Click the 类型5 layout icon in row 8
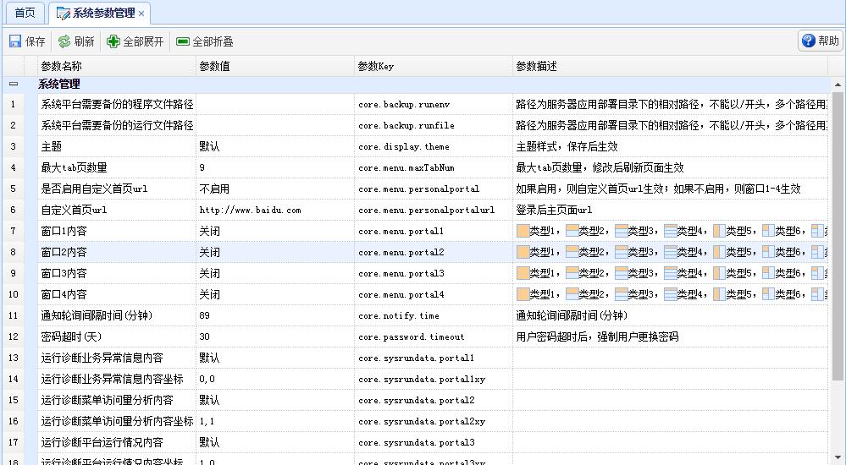The image size is (846, 465). (x=719, y=252)
